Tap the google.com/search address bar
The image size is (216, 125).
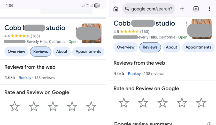pos(151,9)
